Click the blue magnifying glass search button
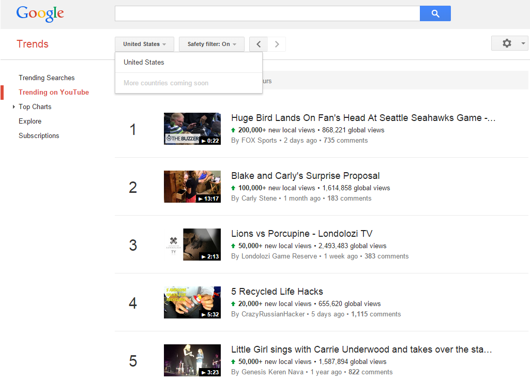This screenshot has width=530, height=380. (x=435, y=13)
